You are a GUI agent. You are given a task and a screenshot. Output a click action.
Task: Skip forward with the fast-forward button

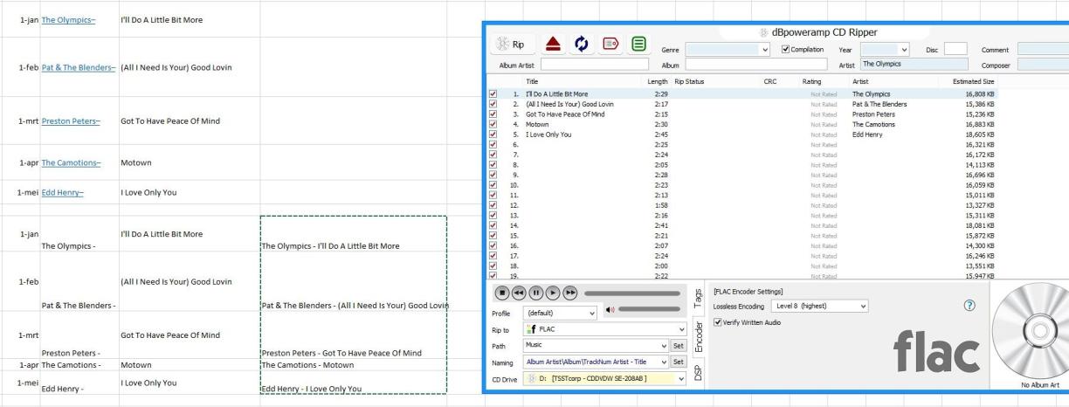pyautogui.click(x=569, y=293)
